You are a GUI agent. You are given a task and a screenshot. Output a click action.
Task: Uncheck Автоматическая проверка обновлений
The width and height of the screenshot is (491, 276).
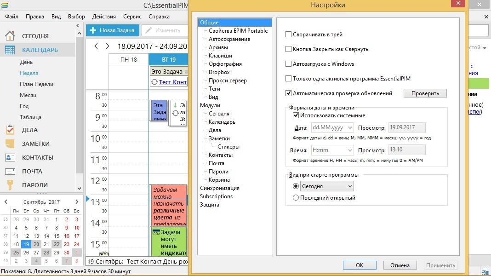tap(288, 93)
